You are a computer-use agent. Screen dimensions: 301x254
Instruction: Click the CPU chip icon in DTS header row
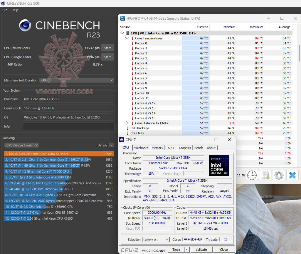tap(128, 33)
